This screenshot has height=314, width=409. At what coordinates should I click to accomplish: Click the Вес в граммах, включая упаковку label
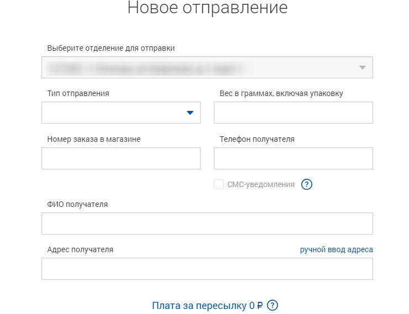pyautogui.click(x=281, y=93)
